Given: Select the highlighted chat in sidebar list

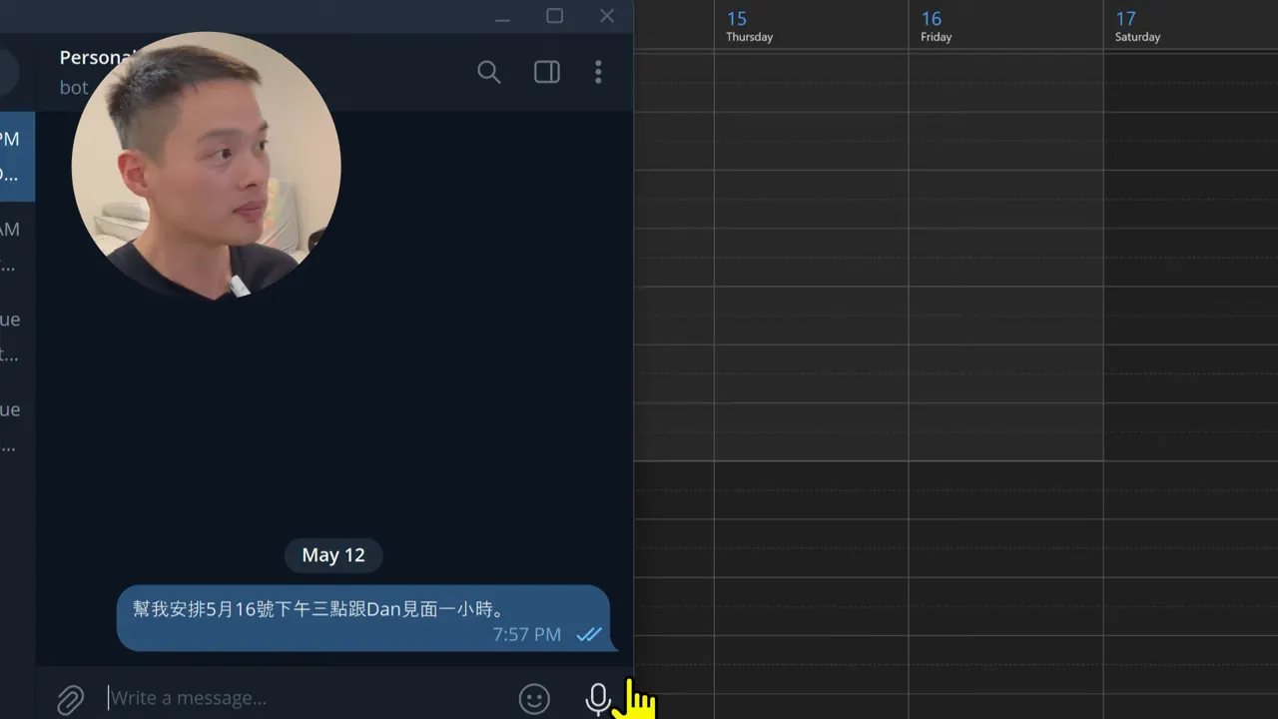Looking at the screenshot, I should tap(17, 157).
